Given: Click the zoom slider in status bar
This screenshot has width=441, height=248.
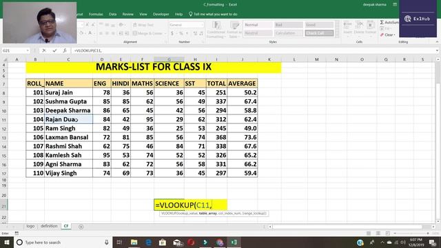Looking at the screenshot, I should click(x=411, y=234).
